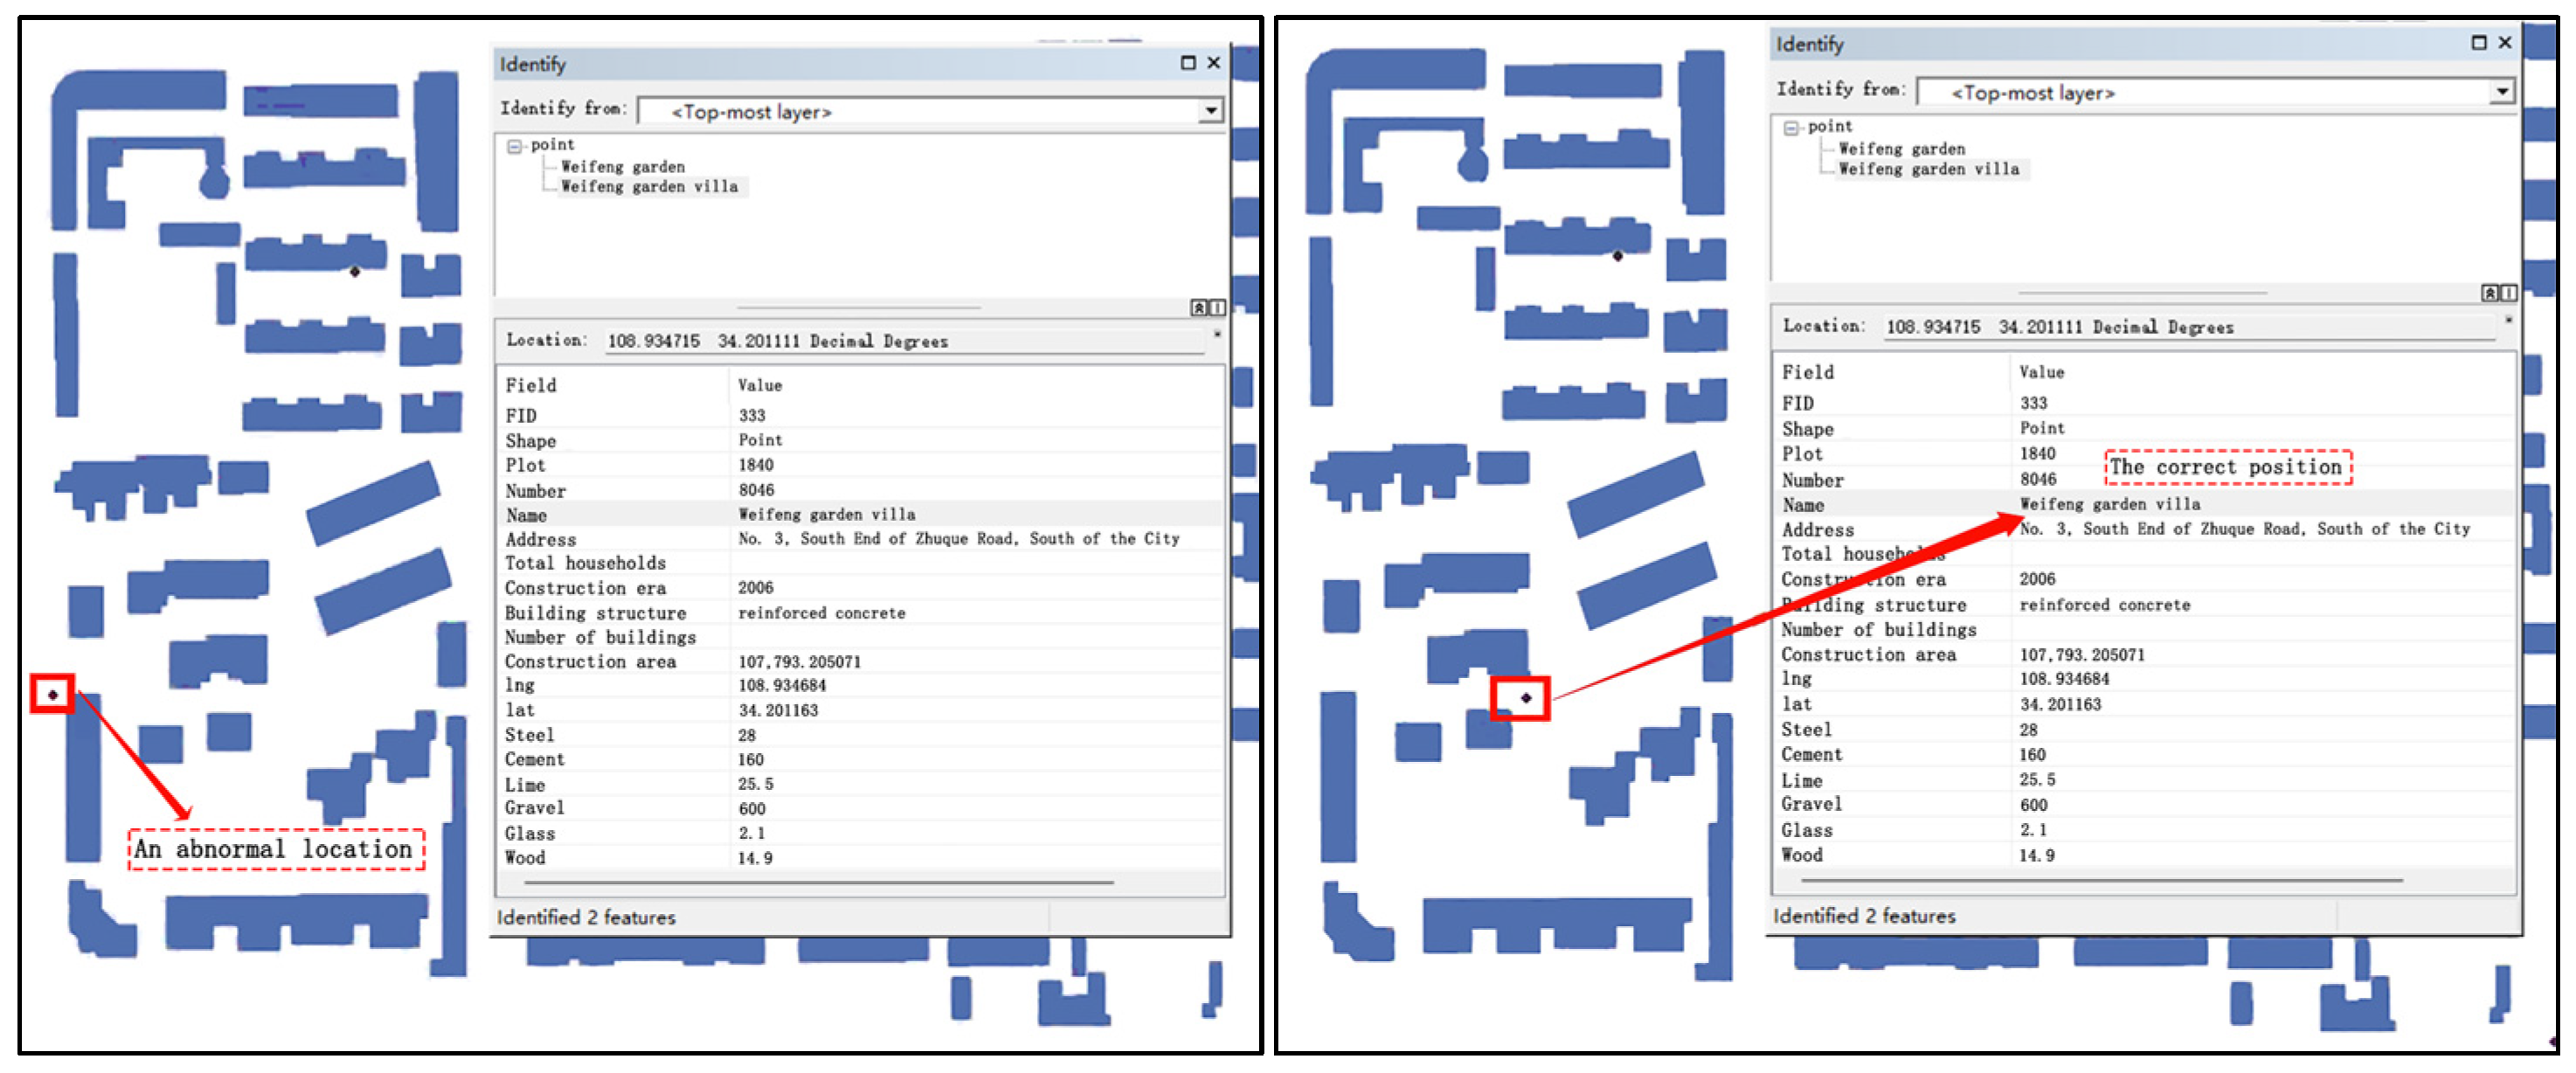This screenshot has width=2576, height=1073.
Task: Click the first pane-layout icon in left Identify window
Action: point(1198,308)
